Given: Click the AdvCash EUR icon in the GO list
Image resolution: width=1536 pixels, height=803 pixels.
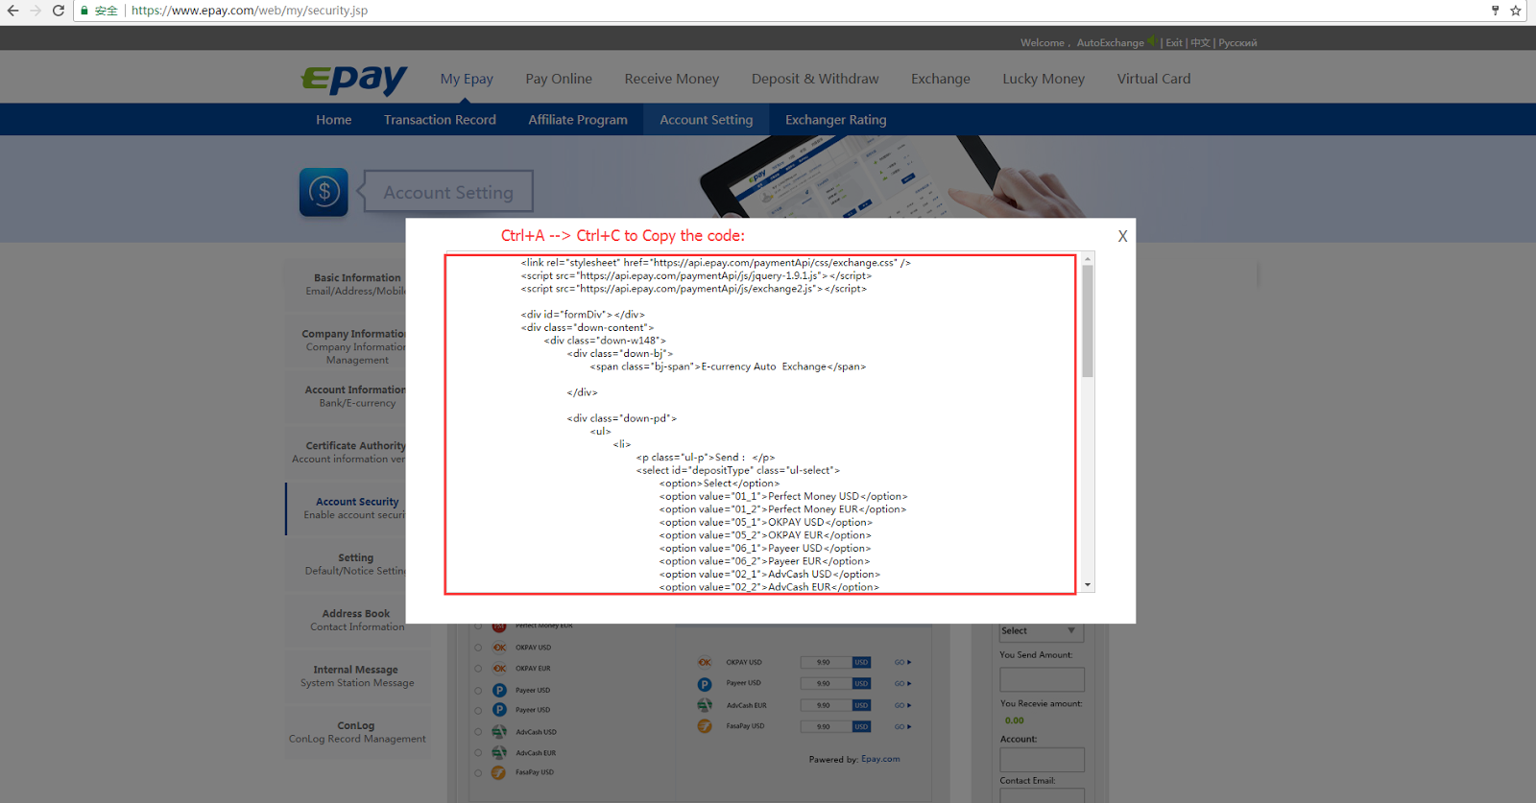Looking at the screenshot, I should pyautogui.click(x=705, y=705).
